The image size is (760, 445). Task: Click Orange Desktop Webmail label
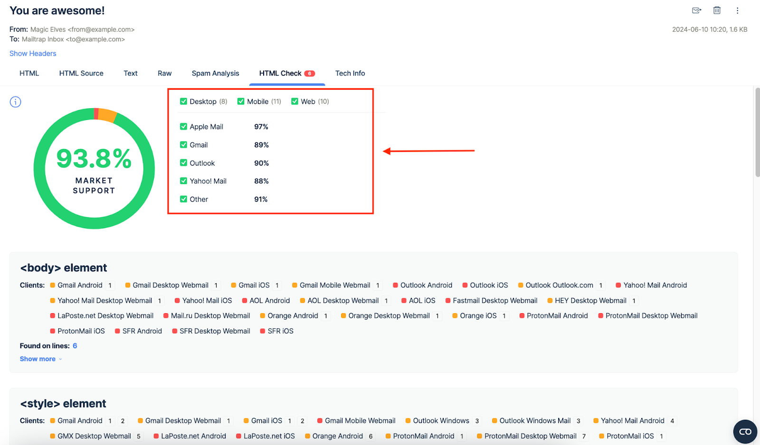389,315
